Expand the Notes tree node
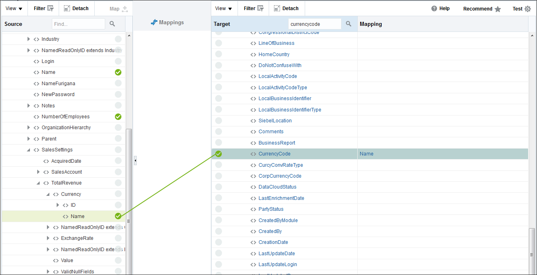Viewport: 537px width, 275px height. click(28, 105)
